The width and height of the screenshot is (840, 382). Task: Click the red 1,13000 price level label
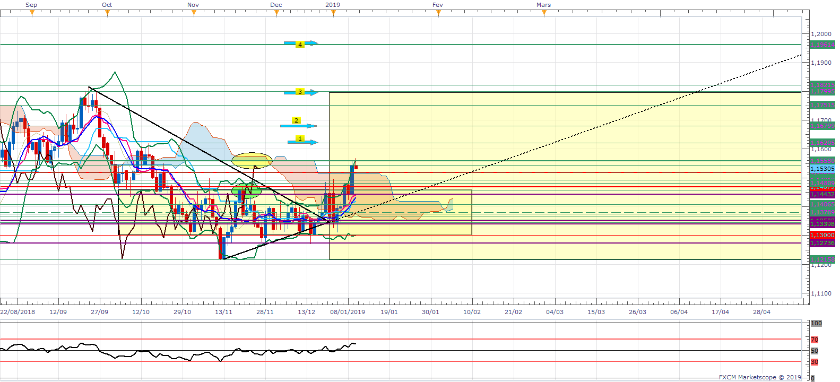click(x=822, y=235)
